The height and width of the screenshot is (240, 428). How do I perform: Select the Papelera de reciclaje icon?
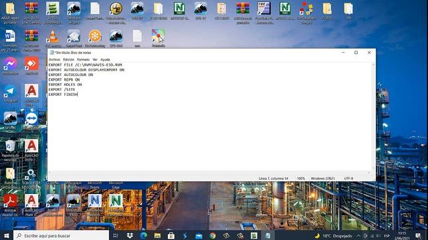click(11, 150)
